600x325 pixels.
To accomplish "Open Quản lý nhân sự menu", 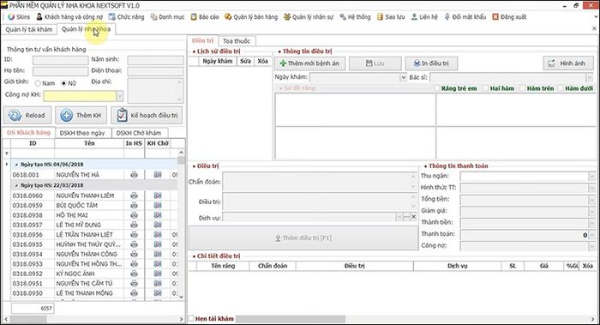I will [309, 17].
